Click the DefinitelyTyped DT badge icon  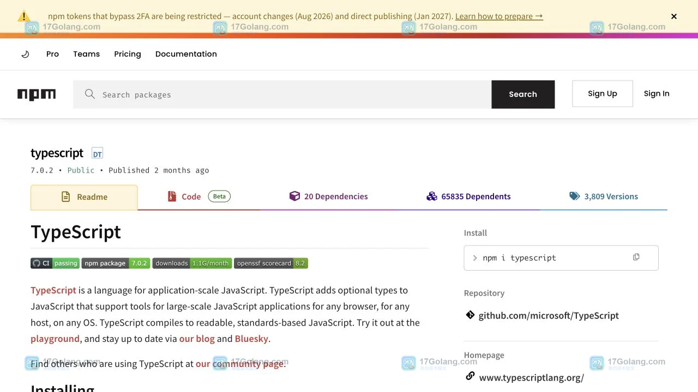pyautogui.click(x=97, y=154)
